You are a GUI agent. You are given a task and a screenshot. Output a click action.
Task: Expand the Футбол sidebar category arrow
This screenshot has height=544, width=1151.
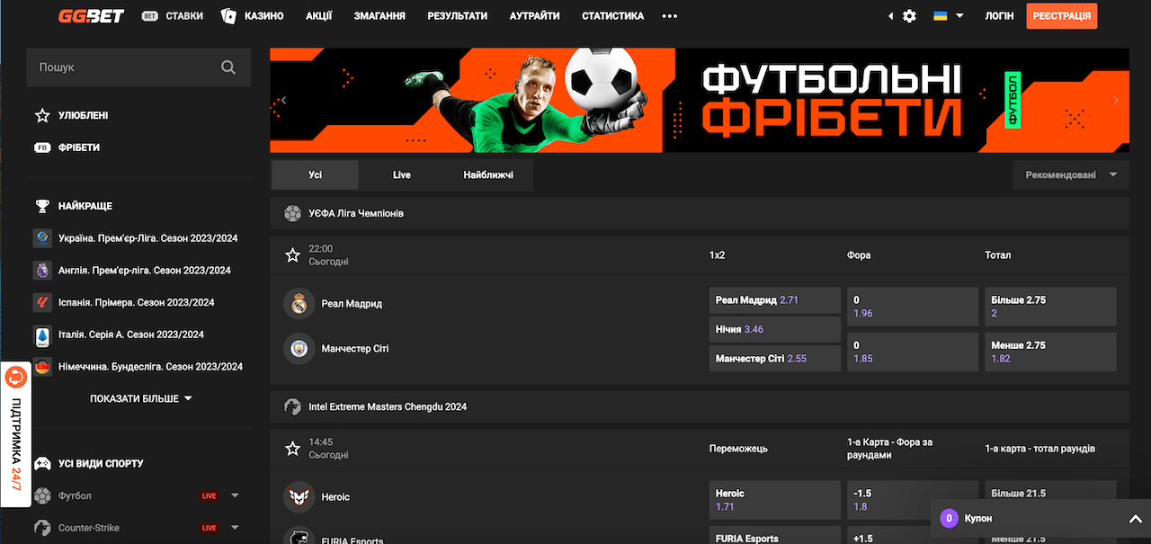pos(235,495)
